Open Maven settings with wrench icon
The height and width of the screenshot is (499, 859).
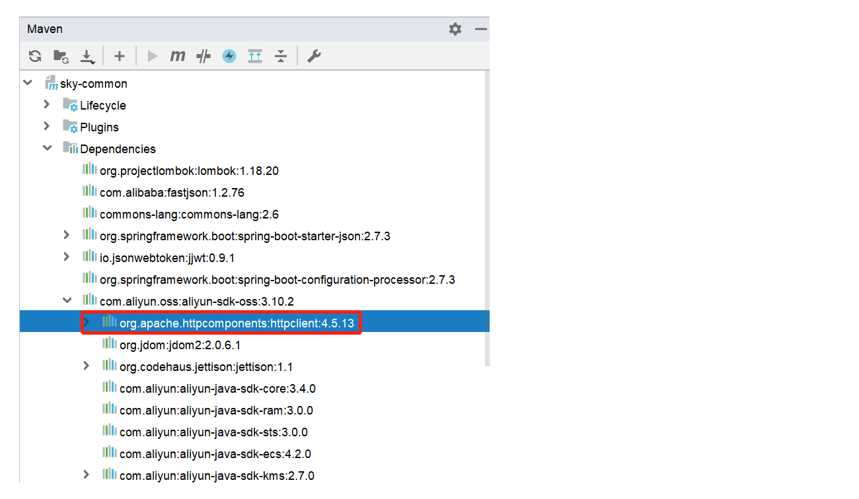314,56
